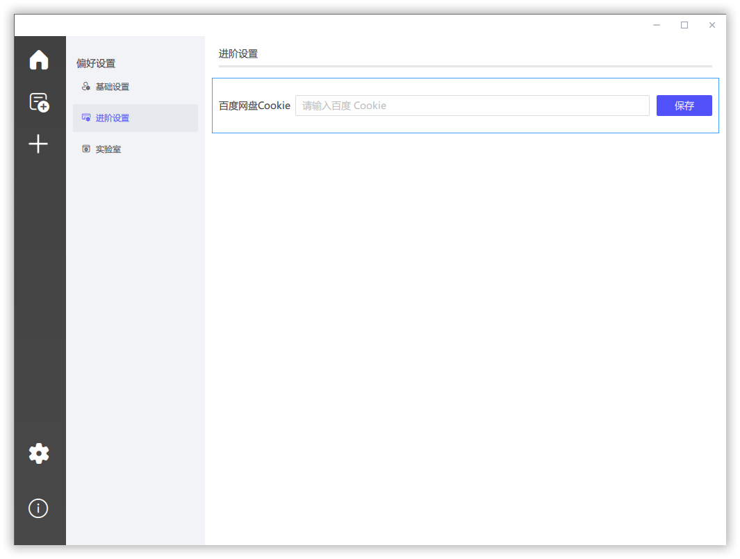This screenshot has height=559, width=740.
Task: Minimize the window
Action: coord(657,25)
